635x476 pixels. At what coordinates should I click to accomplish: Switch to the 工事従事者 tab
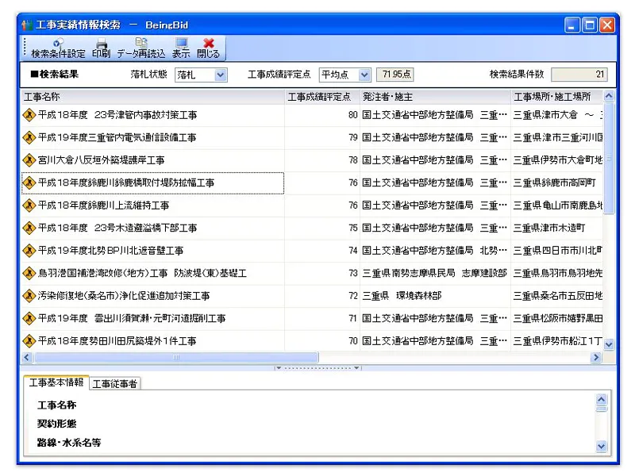pos(115,384)
